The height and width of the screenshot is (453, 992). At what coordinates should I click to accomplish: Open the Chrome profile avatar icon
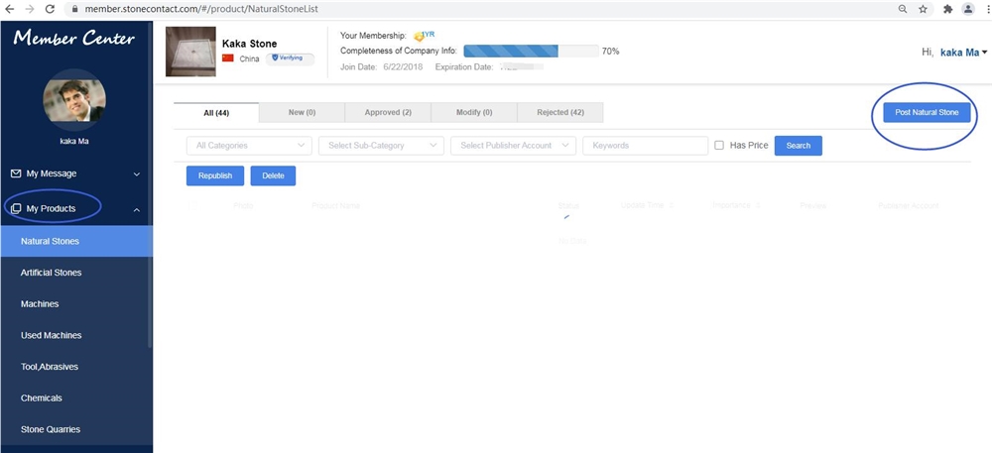tap(968, 9)
